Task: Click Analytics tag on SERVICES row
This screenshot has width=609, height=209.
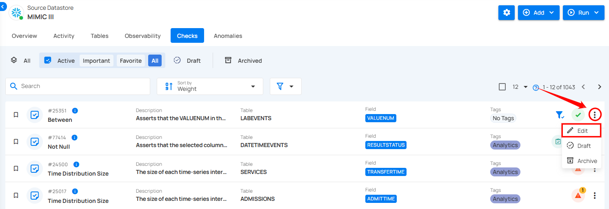Action: tap(505, 172)
